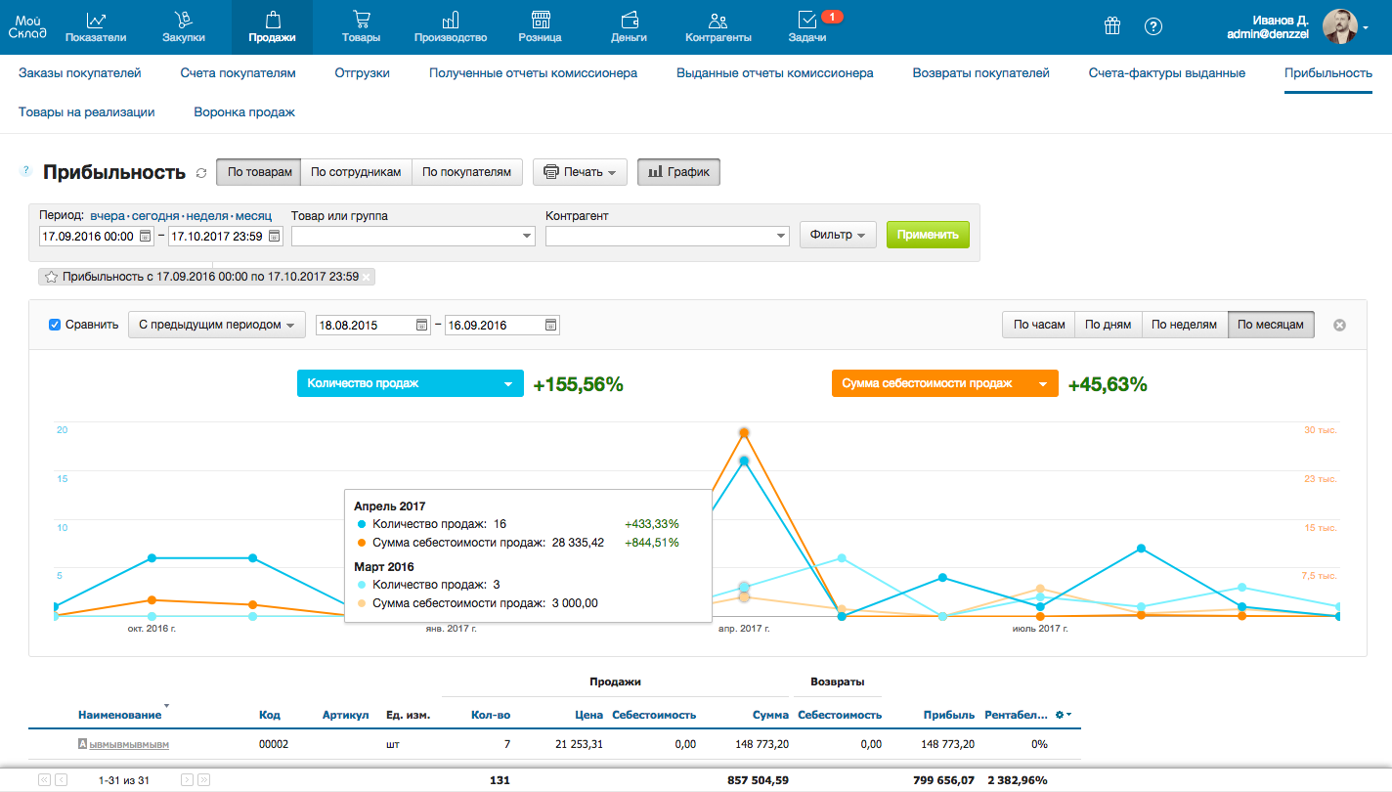
Task: Expand Сумма себестоимости продаж dropdown
Action: [944, 383]
